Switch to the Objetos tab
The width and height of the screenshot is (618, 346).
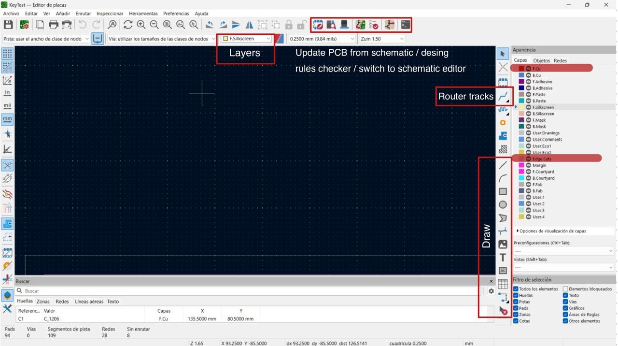tap(541, 60)
